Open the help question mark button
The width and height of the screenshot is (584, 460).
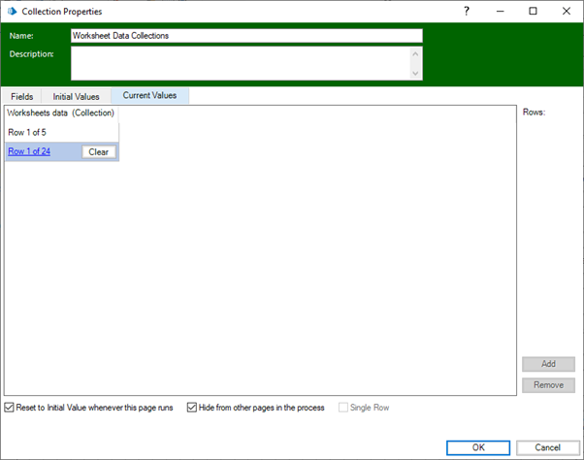[x=467, y=12]
